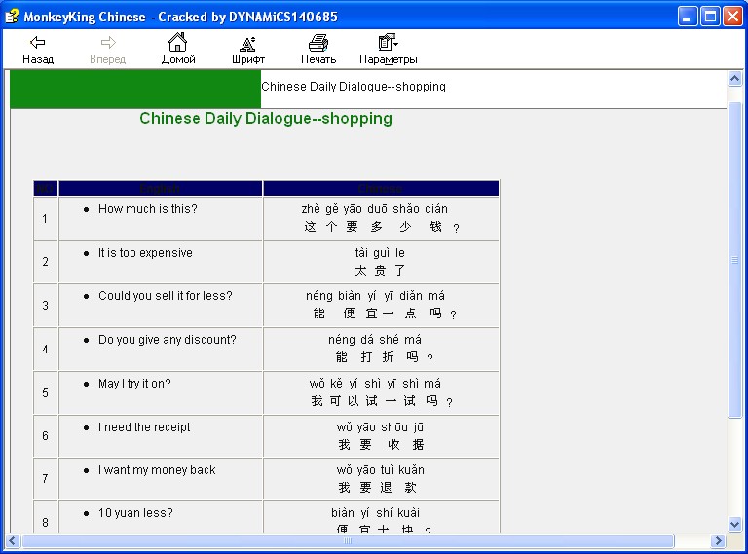Screen dimensions: 748x554
Task: Click pinyin 'wǒ kě yǐ shì yī shì má'
Action: point(375,384)
